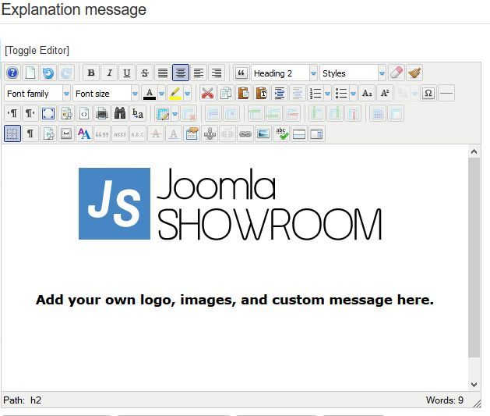The height and width of the screenshot is (416, 490).
Task: Open the Insert table icon
Action: click(x=163, y=114)
